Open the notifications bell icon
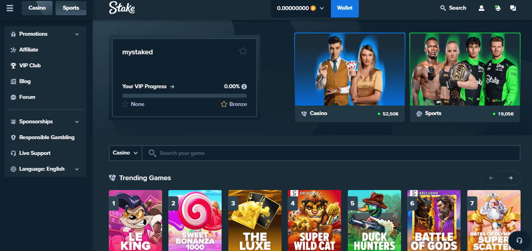532x251 pixels. (x=498, y=8)
